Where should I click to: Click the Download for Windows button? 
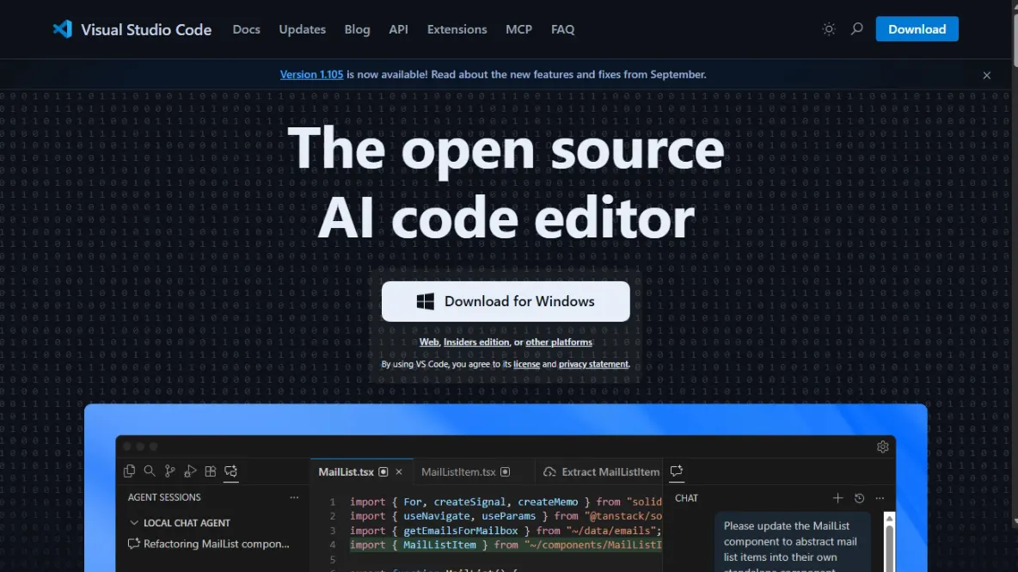point(506,301)
